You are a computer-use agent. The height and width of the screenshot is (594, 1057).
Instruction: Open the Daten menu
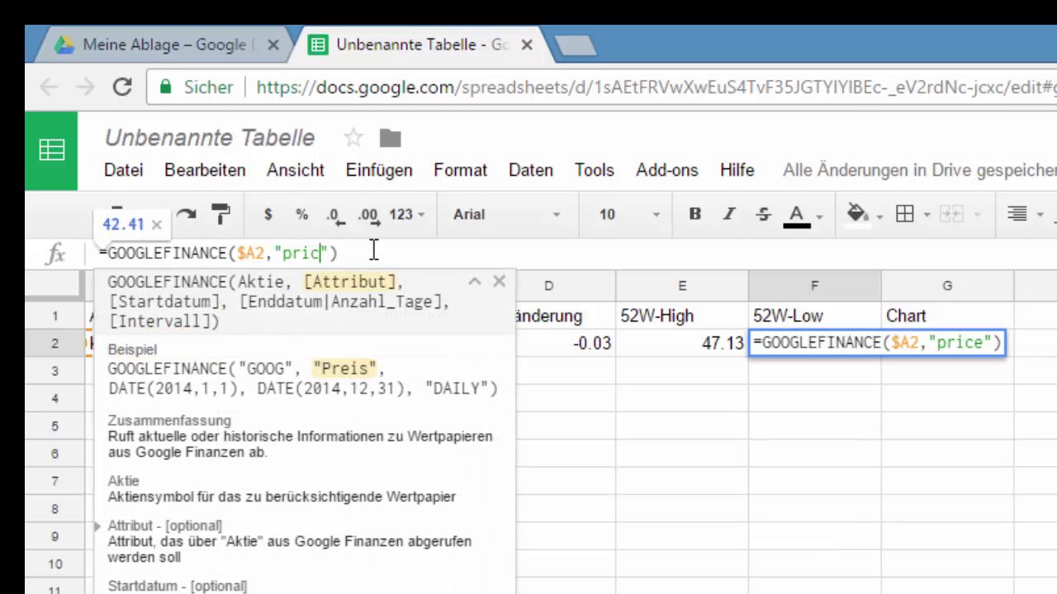click(x=530, y=170)
